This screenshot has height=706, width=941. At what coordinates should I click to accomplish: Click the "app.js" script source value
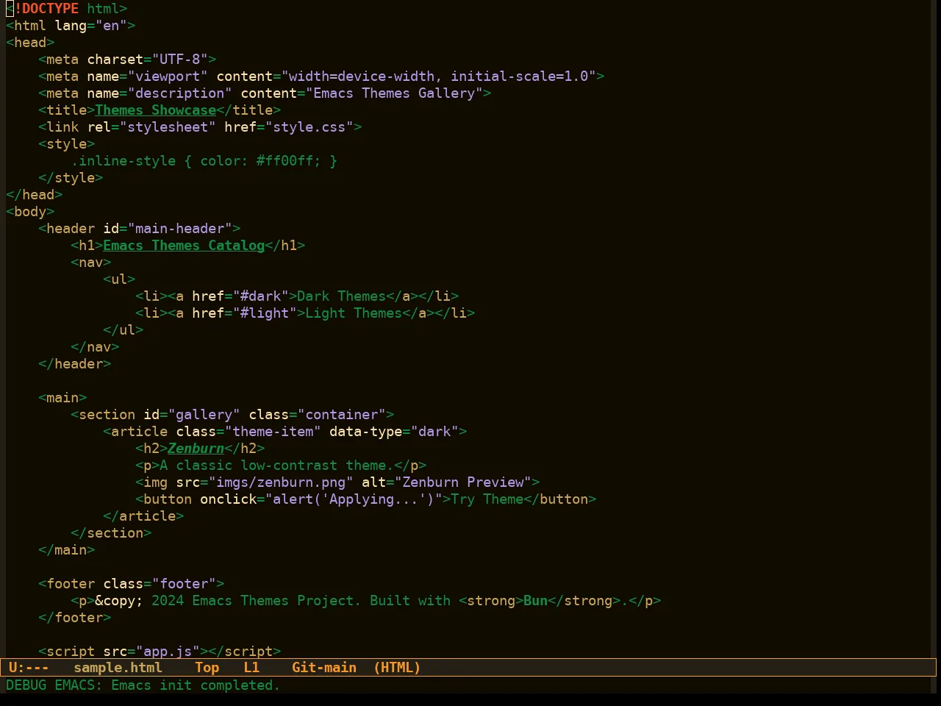tap(168, 652)
